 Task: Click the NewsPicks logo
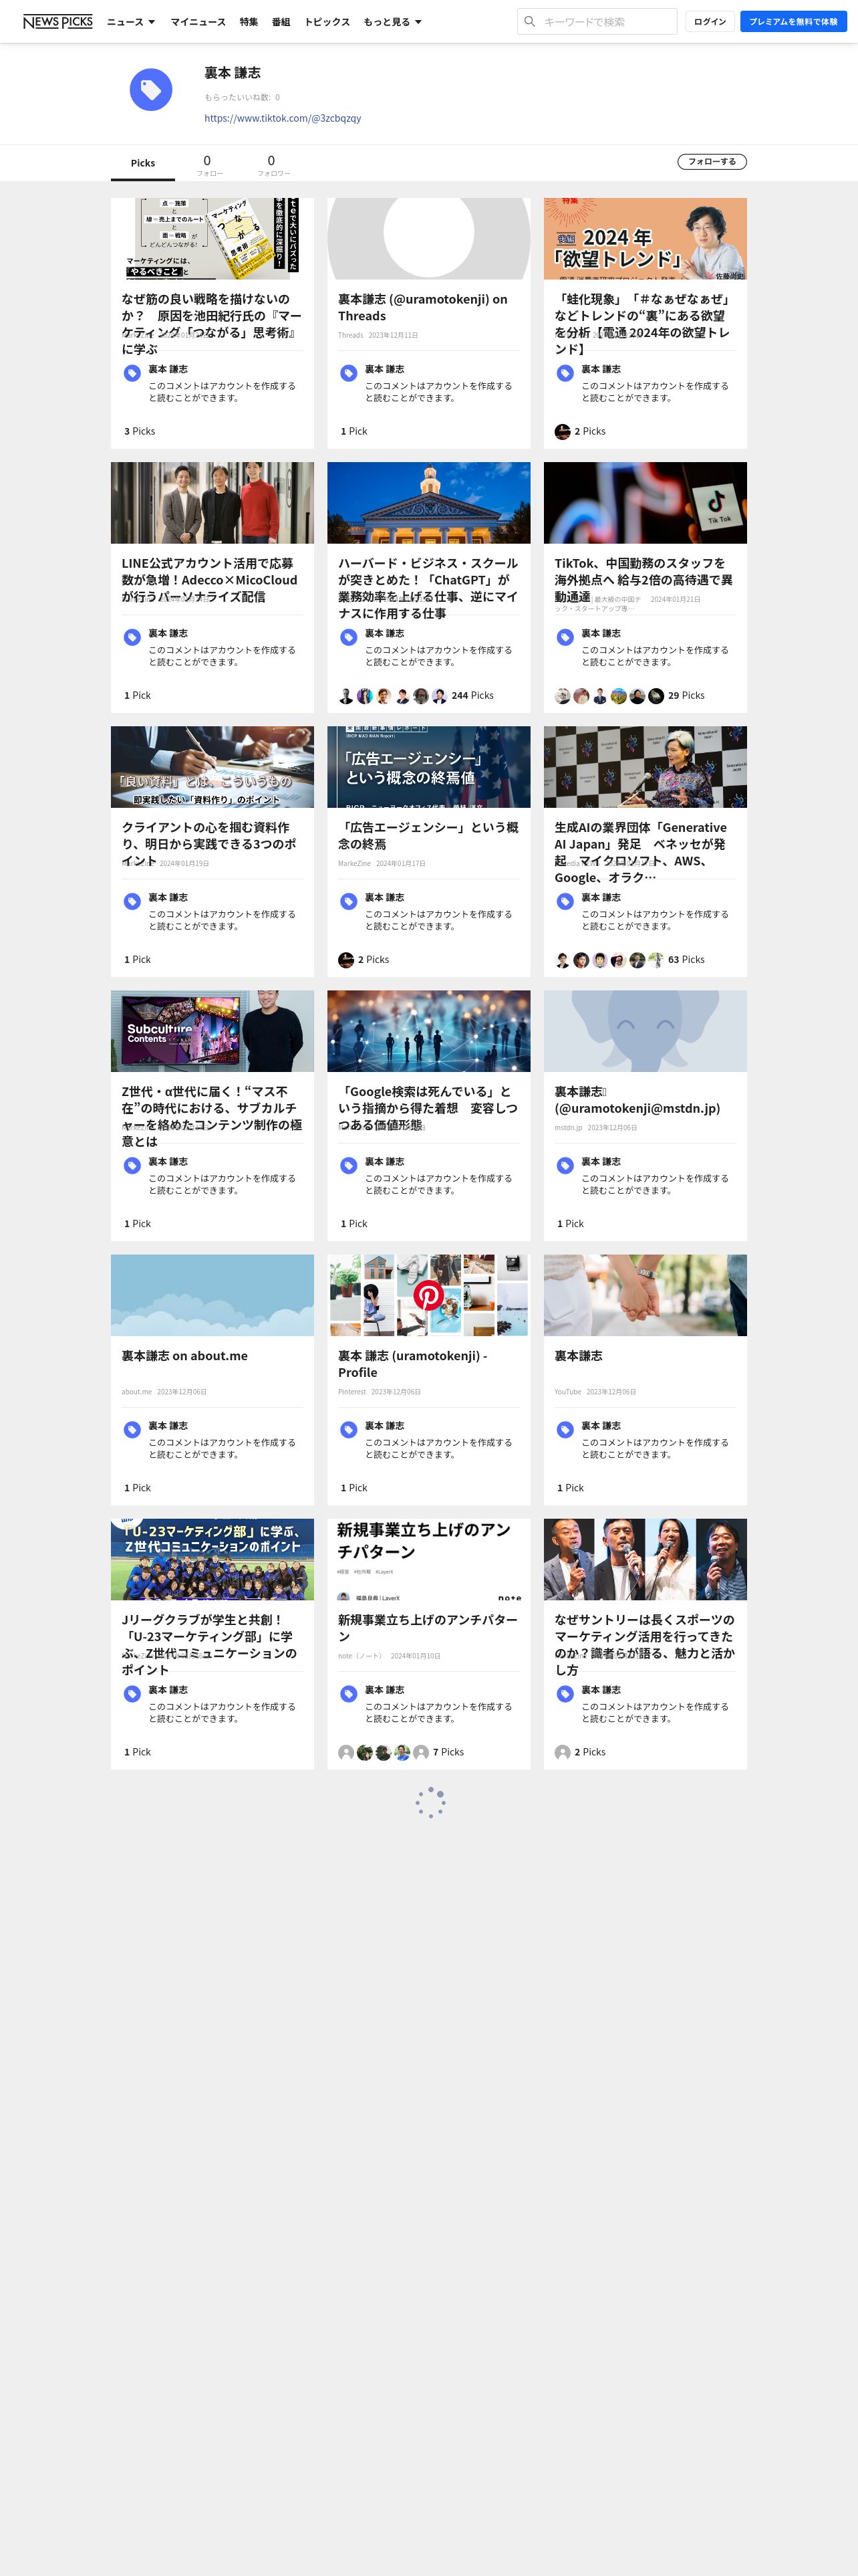58,21
